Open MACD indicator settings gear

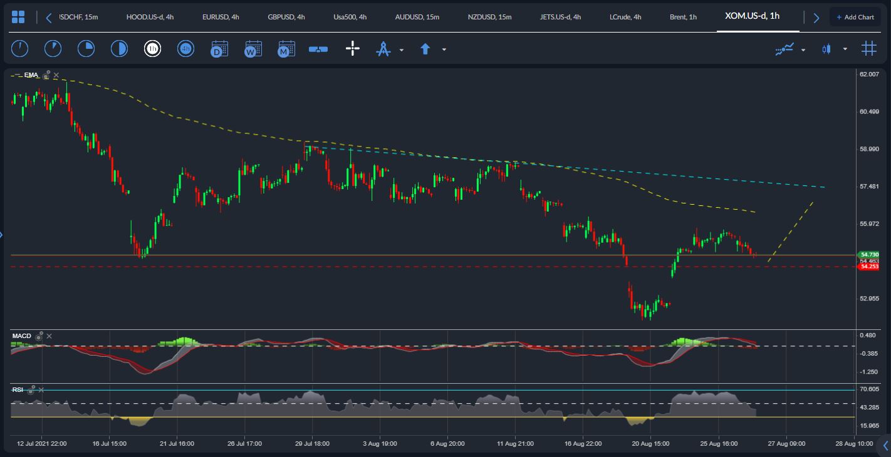click(39, 336)
